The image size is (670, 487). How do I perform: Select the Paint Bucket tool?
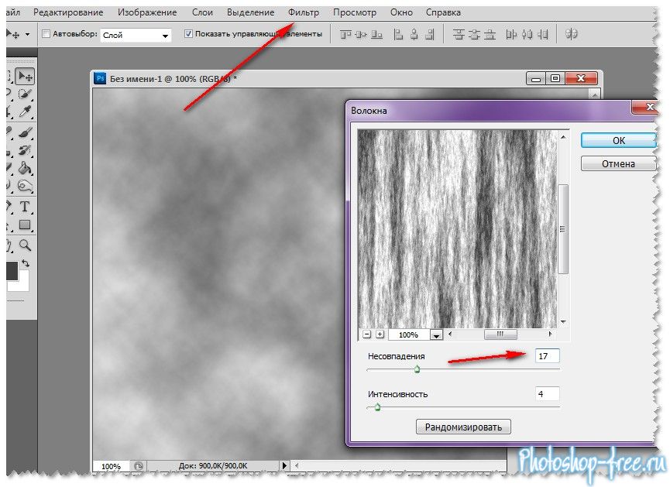[x=25, y=168]
